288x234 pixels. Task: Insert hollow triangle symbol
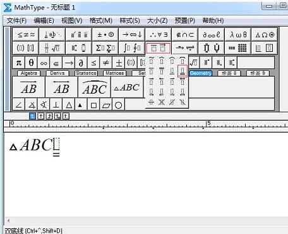coord(69,104)
